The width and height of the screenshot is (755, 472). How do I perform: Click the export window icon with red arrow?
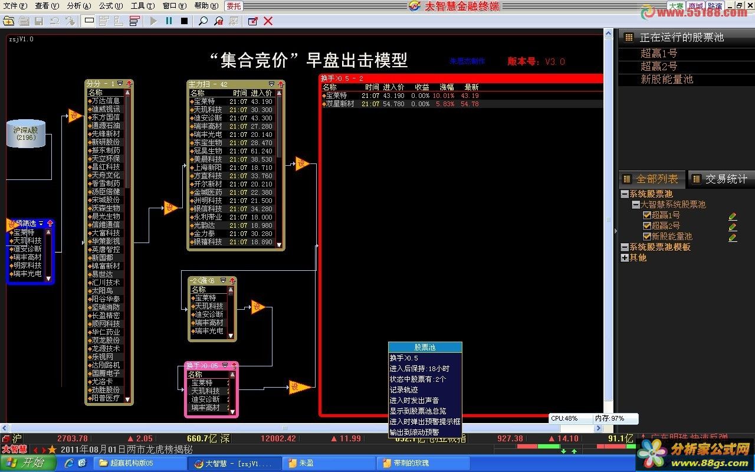click(252, 21)
